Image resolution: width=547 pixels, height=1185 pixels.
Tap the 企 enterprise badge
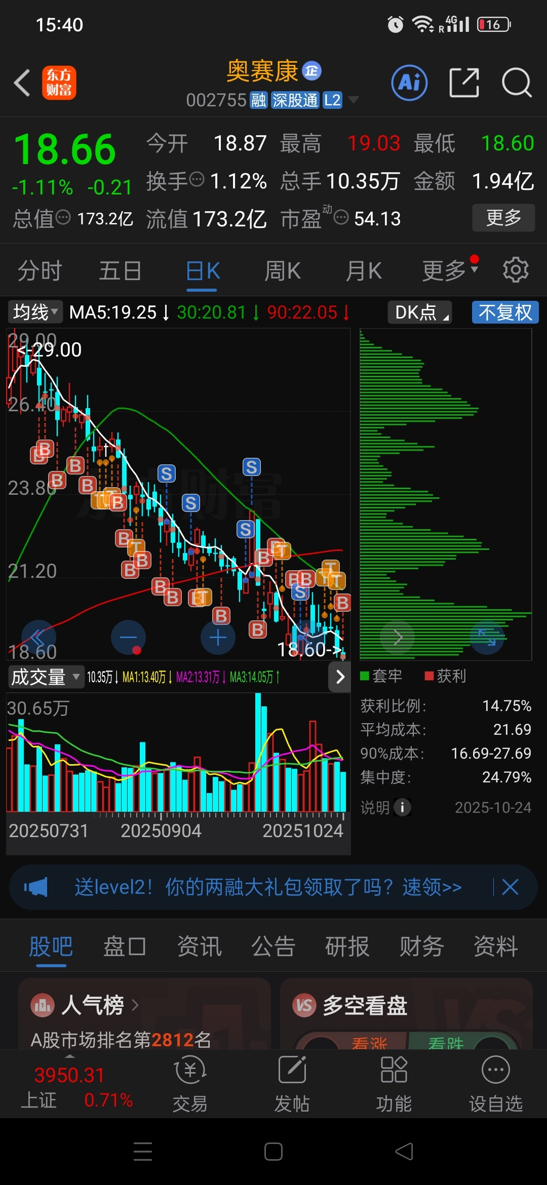point(311,71)
